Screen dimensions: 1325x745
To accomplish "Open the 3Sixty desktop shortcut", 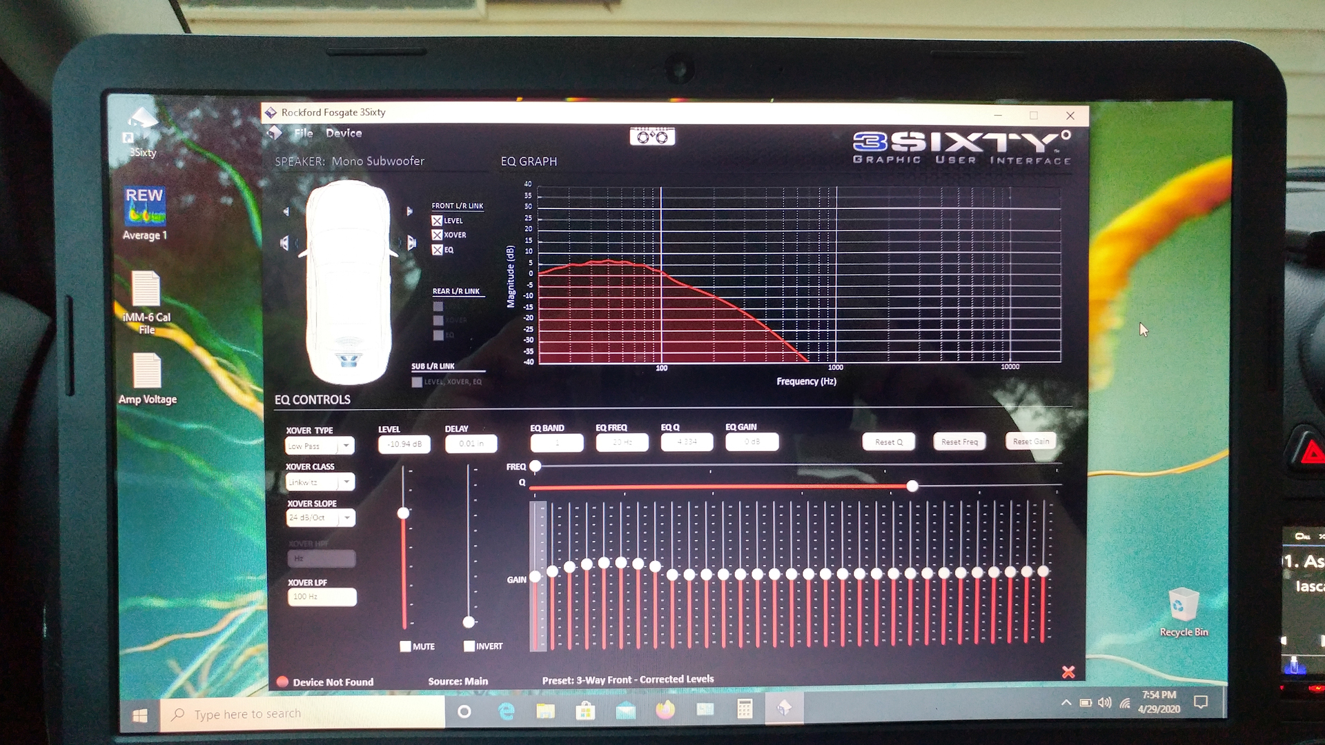I will click(143, 133).
